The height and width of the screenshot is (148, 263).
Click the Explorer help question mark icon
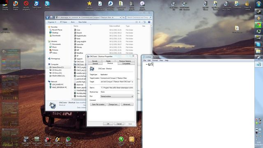(x=149, y=22)
